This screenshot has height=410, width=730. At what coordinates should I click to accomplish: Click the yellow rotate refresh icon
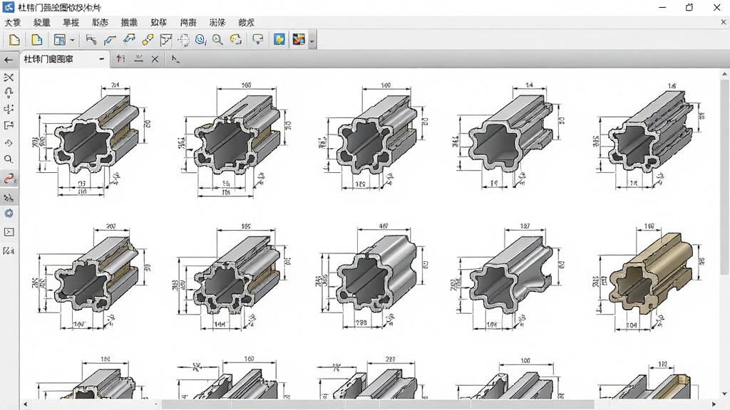pos(236,40)
